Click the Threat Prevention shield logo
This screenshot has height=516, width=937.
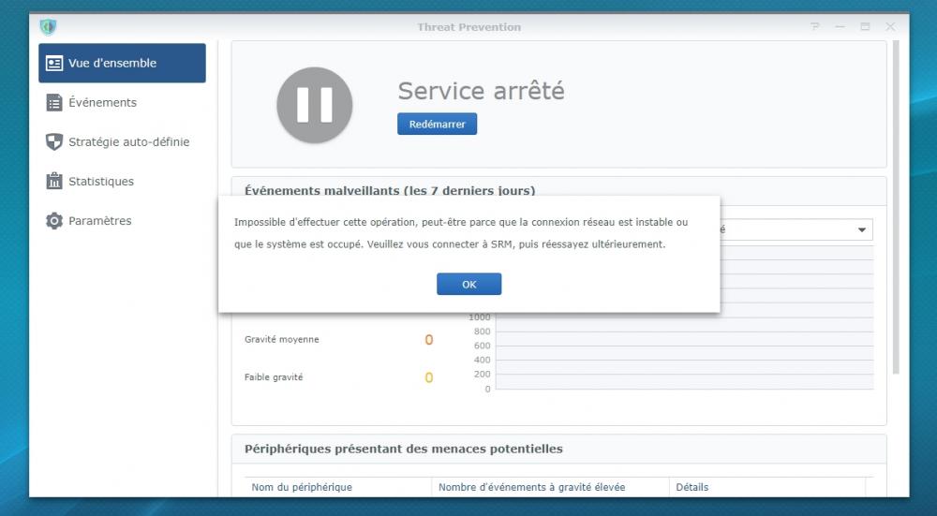click(48, 27)
